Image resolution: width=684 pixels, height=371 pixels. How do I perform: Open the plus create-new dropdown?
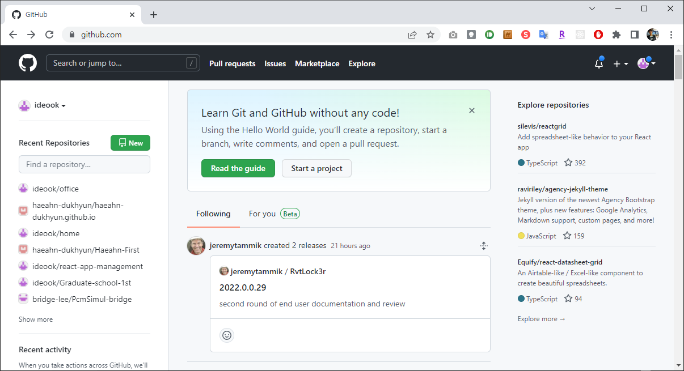[620, 64]
